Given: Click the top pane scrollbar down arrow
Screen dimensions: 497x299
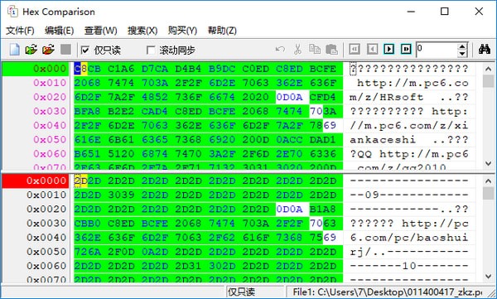Looking at the screenshot, I should pyautogui.click(x=488, y=163).
